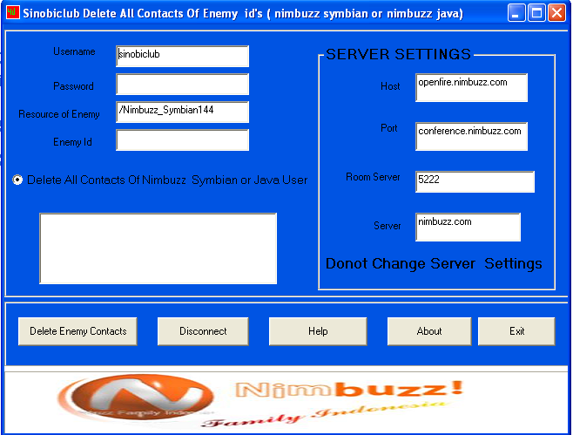Image resolution: width=573 pixels, height=435 pixels.
Task: Close the Sinobiclub window
Action: tap(557, 13)
